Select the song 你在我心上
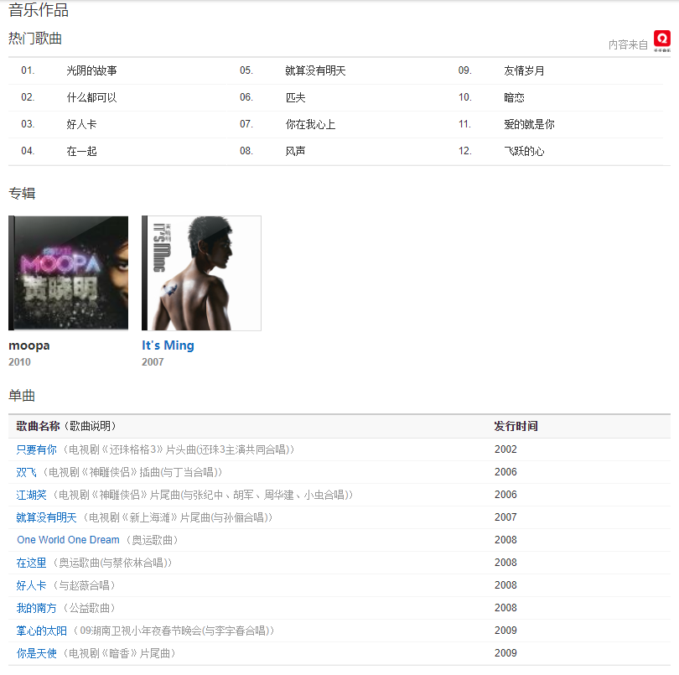679x675 pixels. (310, 124)
